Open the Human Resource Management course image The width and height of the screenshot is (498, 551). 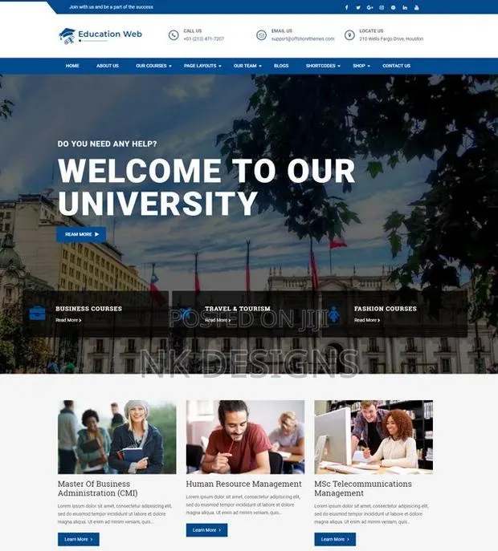pos(245,437)
